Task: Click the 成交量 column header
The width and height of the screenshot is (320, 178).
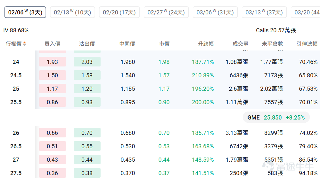Action: coord(241,44)
